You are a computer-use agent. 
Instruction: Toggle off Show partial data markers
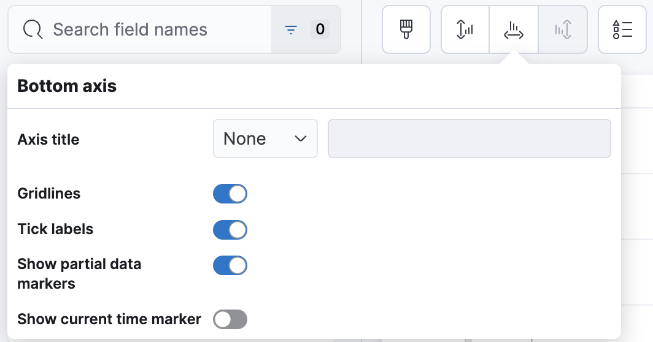click(230, 265)
